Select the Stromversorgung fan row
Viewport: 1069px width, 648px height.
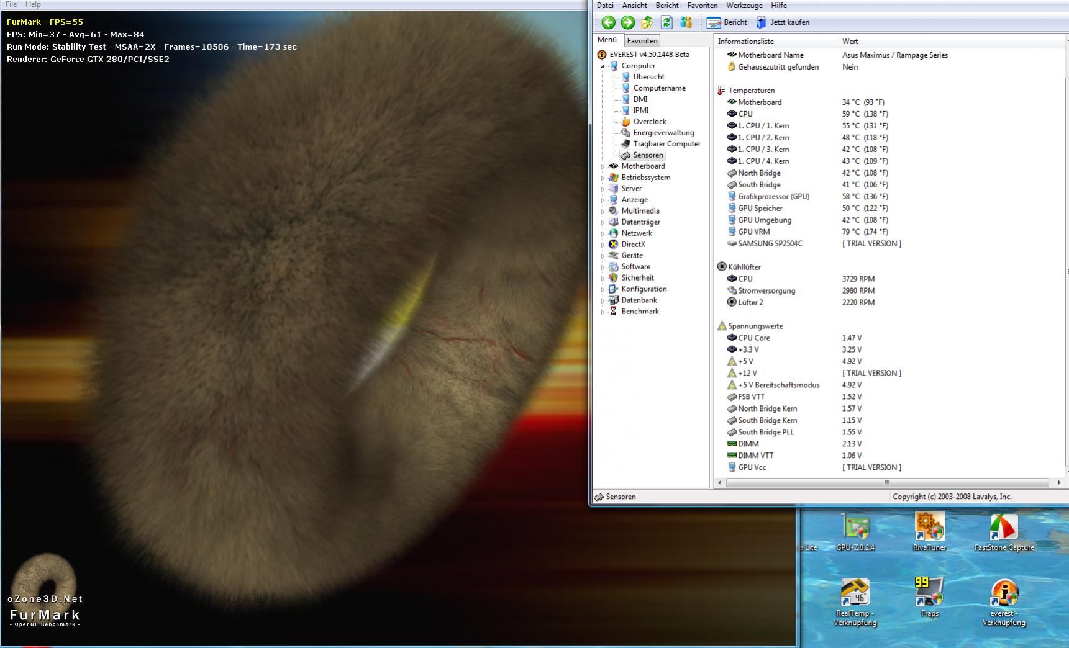889,291
